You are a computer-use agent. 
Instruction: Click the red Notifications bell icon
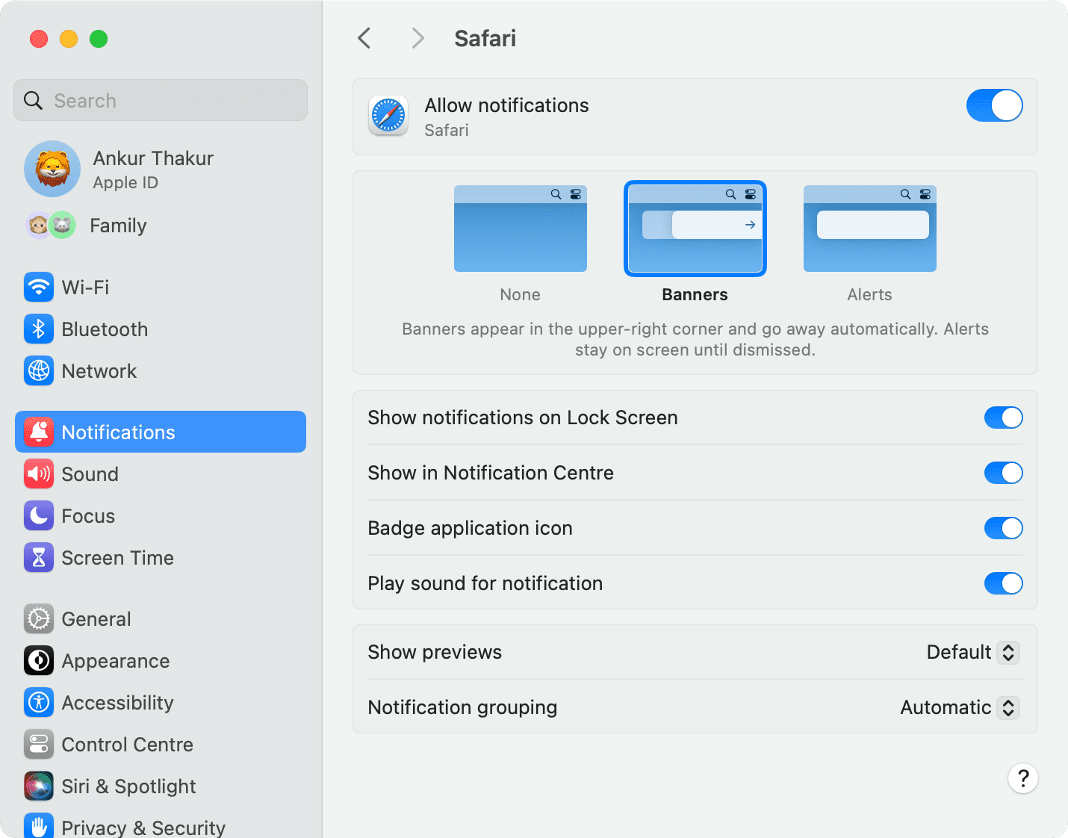pyautogui.click(x=38, y=432)
